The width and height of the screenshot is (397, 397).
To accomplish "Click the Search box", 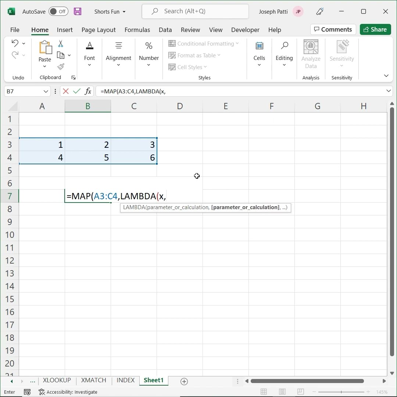I will pyautogui.click(x=195, y=11).
